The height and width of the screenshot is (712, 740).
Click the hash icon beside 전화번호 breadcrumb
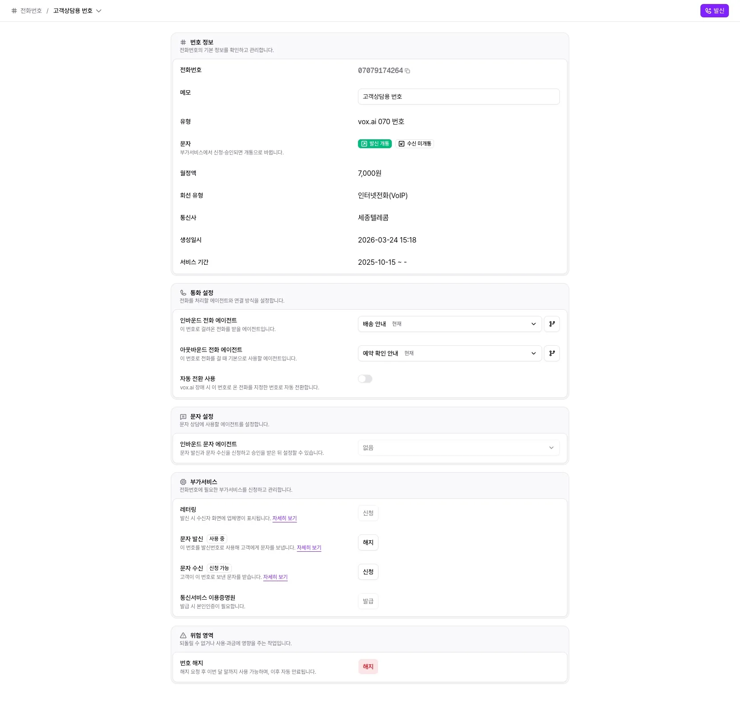point(14,11)
